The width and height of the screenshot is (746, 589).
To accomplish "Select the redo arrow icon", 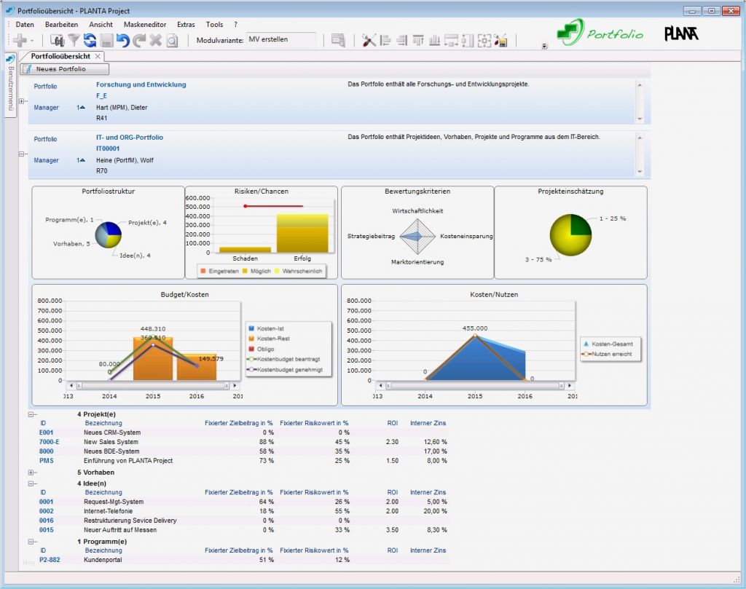I will [x=139, y=41].
